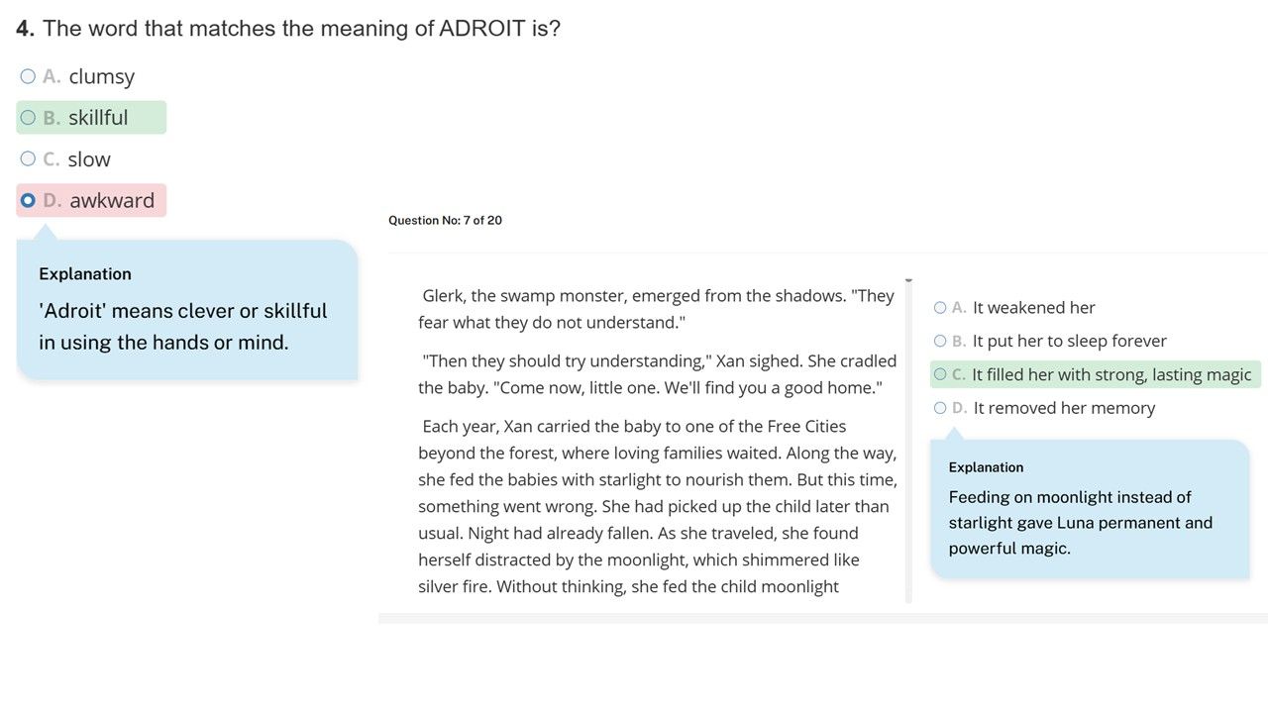Click the selected 'awkward' radio button
This screenshot has width=1268, height=713.
pyautogui.click(x=28, y=201)
